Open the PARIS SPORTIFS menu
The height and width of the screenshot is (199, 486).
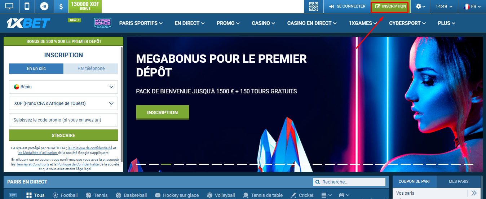click(x=141, y=23)
